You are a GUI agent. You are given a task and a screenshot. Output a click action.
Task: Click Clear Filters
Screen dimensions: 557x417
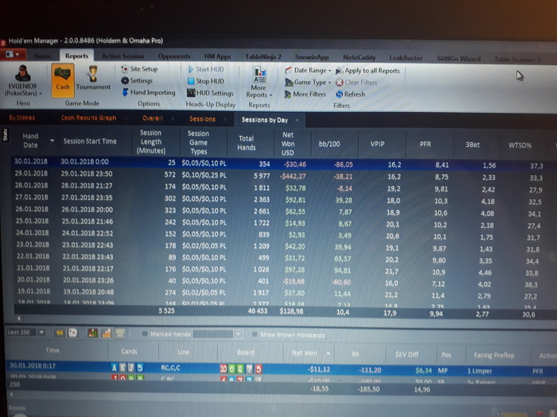click(x=356, y=83)
